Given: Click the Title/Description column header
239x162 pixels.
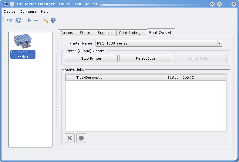Looking at the screenshot, I should 120,78.
